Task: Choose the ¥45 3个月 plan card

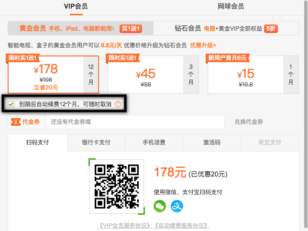Action: 153,75
